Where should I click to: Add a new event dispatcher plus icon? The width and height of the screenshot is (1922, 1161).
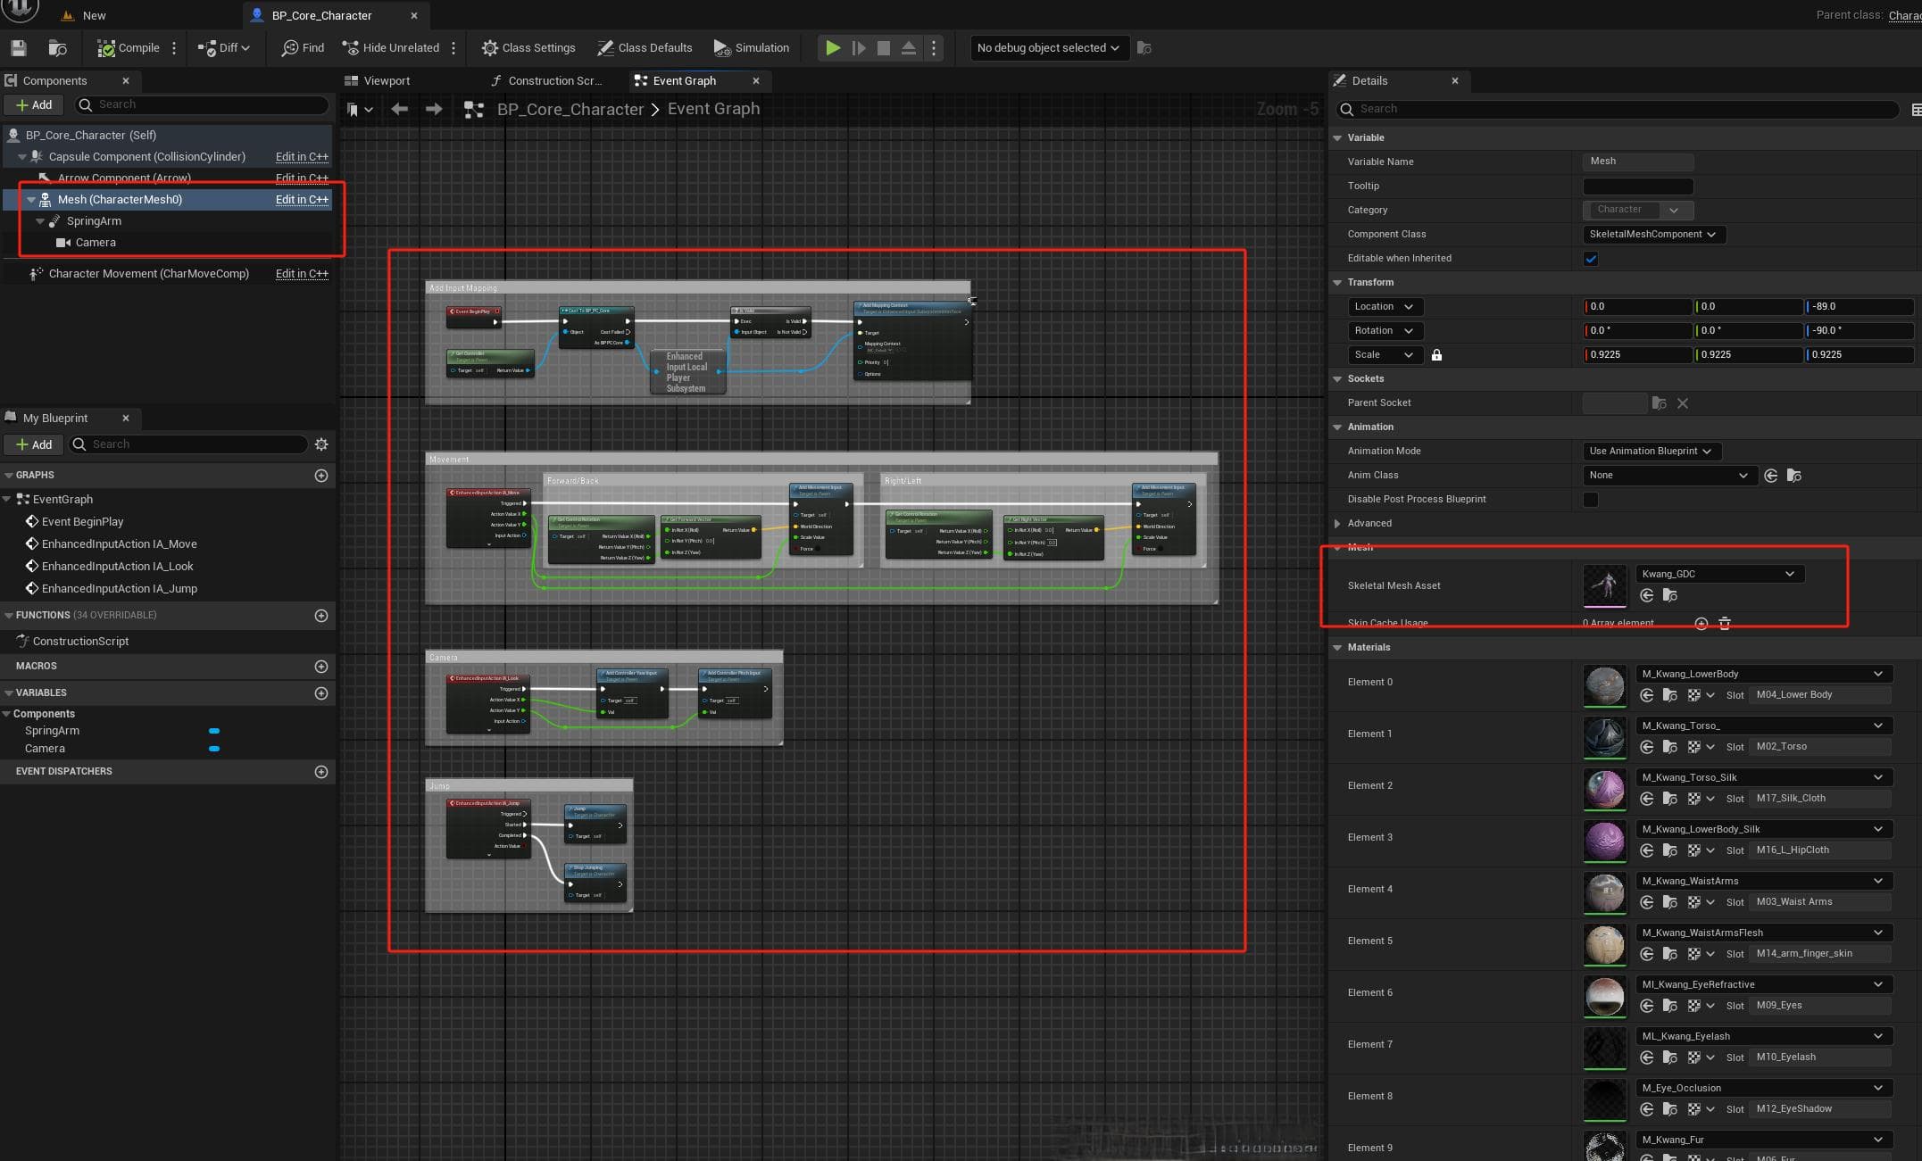pos(321,772)
